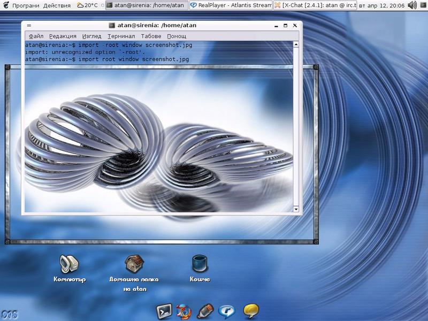The image size is (428, 321).
Task: Launch the terminal from the bottom dock
Action: [x=164, y=310]
